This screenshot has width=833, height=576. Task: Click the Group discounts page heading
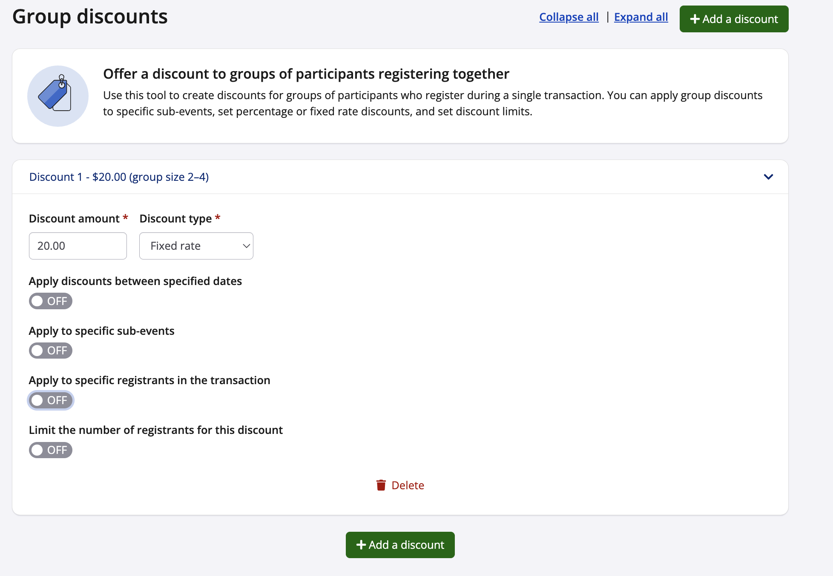[90, 17]
